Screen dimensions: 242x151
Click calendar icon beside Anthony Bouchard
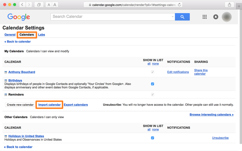point(6,72)
